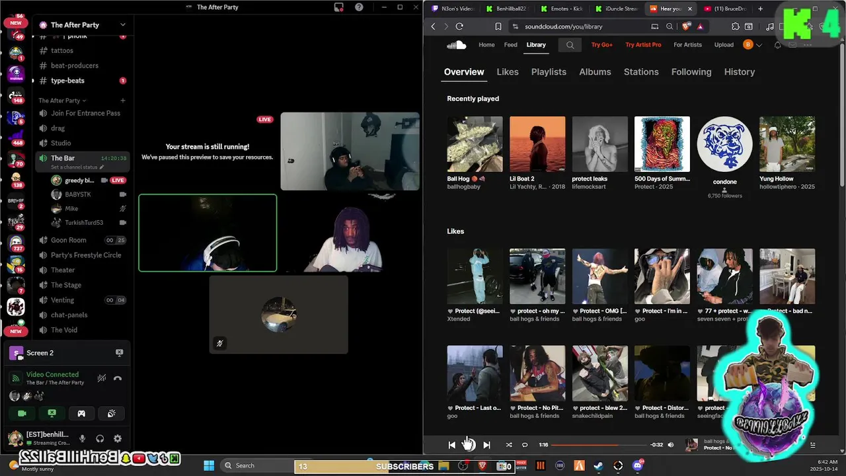Open the History library tab

click(739, 72)
